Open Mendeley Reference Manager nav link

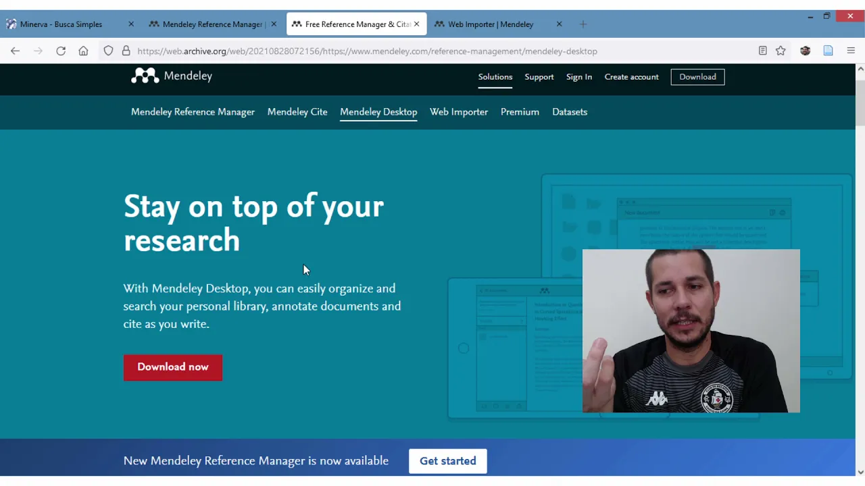[x=193, y=112]
